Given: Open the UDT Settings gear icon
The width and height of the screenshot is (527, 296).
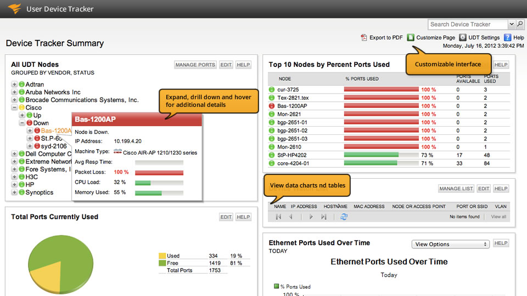Looking at the screenshot, I should 463,37.
